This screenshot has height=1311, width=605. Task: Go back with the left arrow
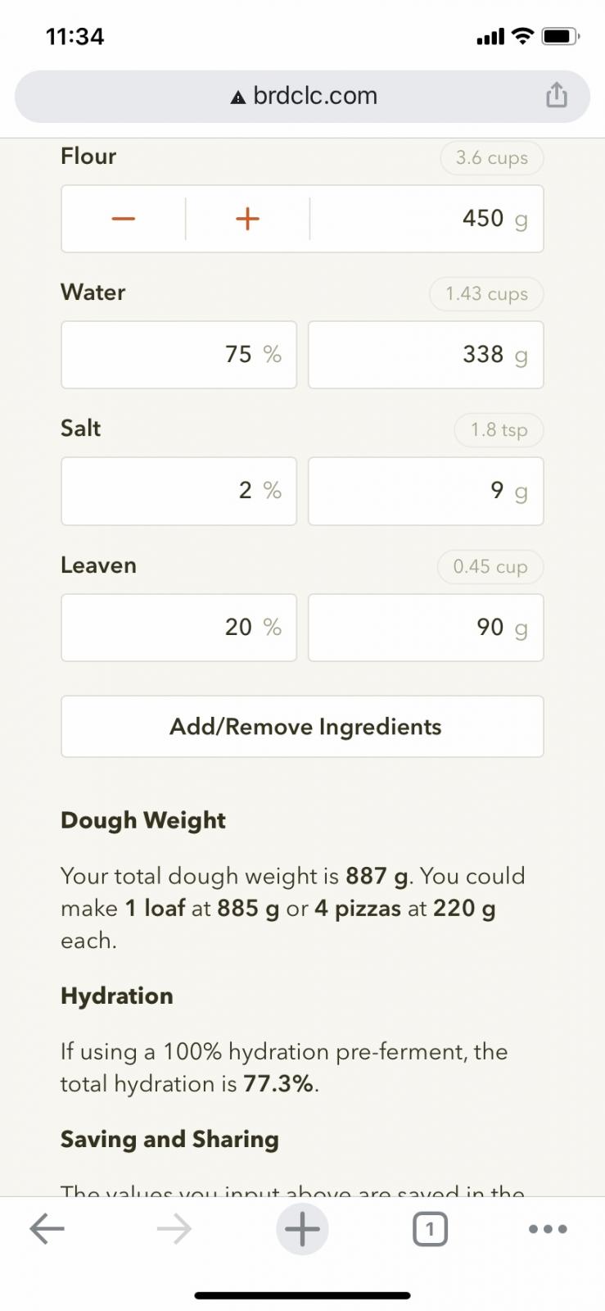(x=47, y=1229)
